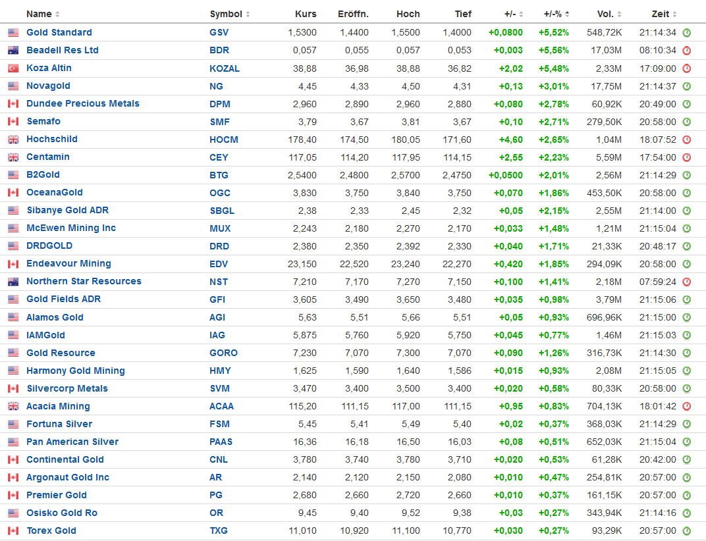Click the green clock icon for Torex Gold

pyautogui.click(x=687, y=530)
